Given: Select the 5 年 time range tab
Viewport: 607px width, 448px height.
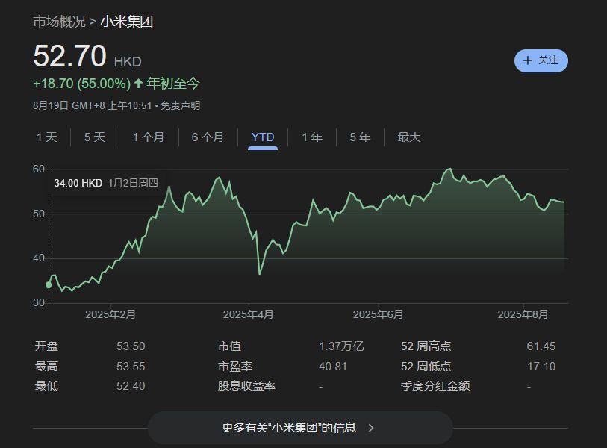Looking at the screenshot, I should point(360,137).
